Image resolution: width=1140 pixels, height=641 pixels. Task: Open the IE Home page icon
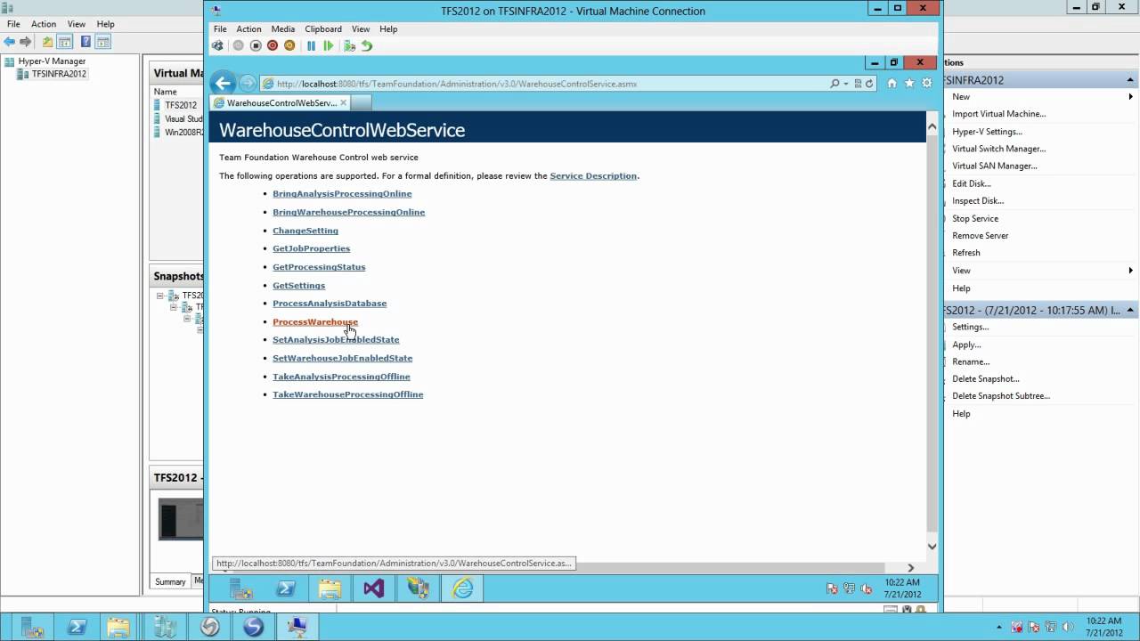(892, 83)
